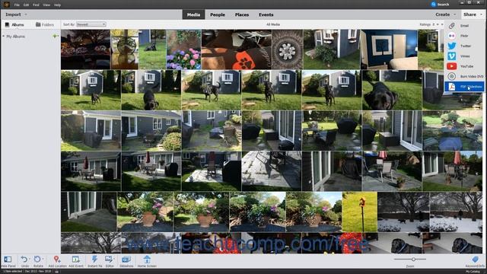This screenshot has height=274, width=487.
Task: Select the orange paw print pillow photo
Action: coord(237,49)
